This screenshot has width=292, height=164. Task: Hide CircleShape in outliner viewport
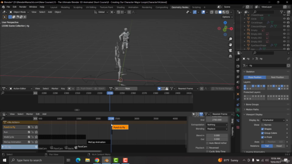click(284, 22)
